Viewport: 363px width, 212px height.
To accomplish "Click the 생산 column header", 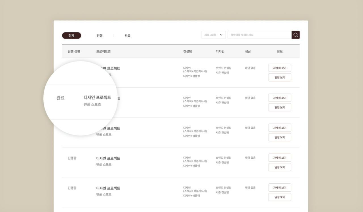I will coord(248,51).
